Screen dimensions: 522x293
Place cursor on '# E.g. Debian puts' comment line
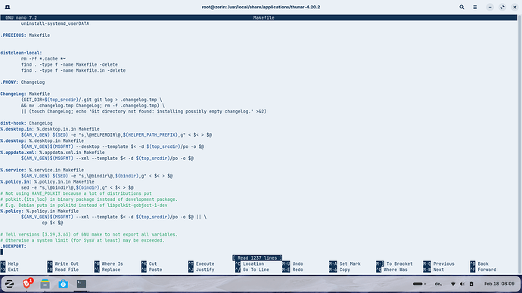pos(83,205)
